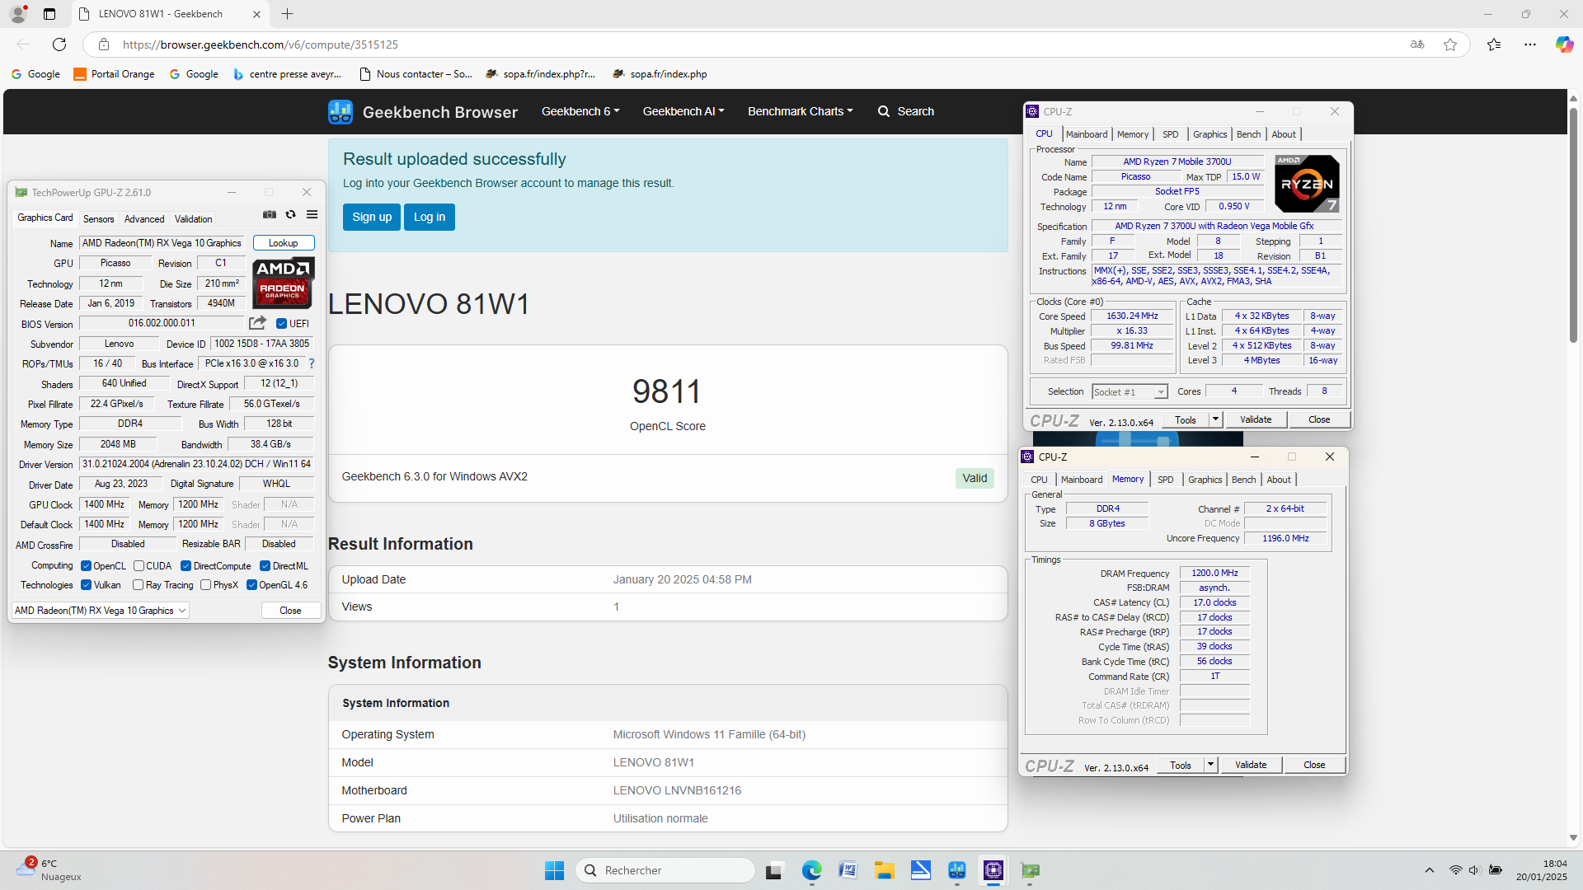View site information lock icon

(x=103, y=44)
